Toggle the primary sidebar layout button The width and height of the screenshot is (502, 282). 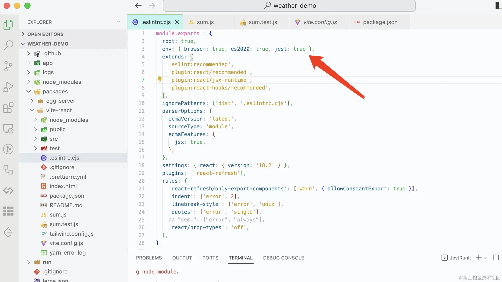click(498, 5)
